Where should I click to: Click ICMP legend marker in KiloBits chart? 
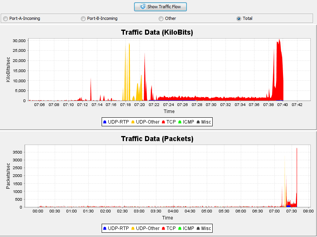click(180, 122)
